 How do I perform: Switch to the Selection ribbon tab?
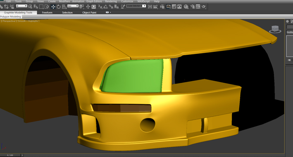(x=67, y=12)
